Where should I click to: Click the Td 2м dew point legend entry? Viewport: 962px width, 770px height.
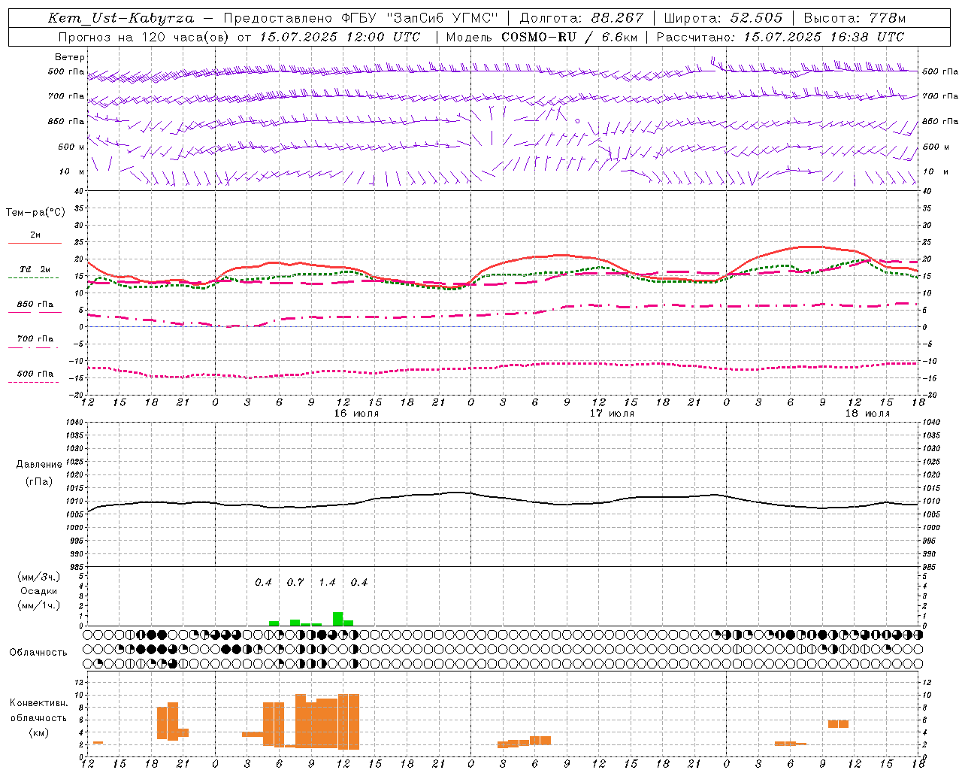(x=35, y=269)
